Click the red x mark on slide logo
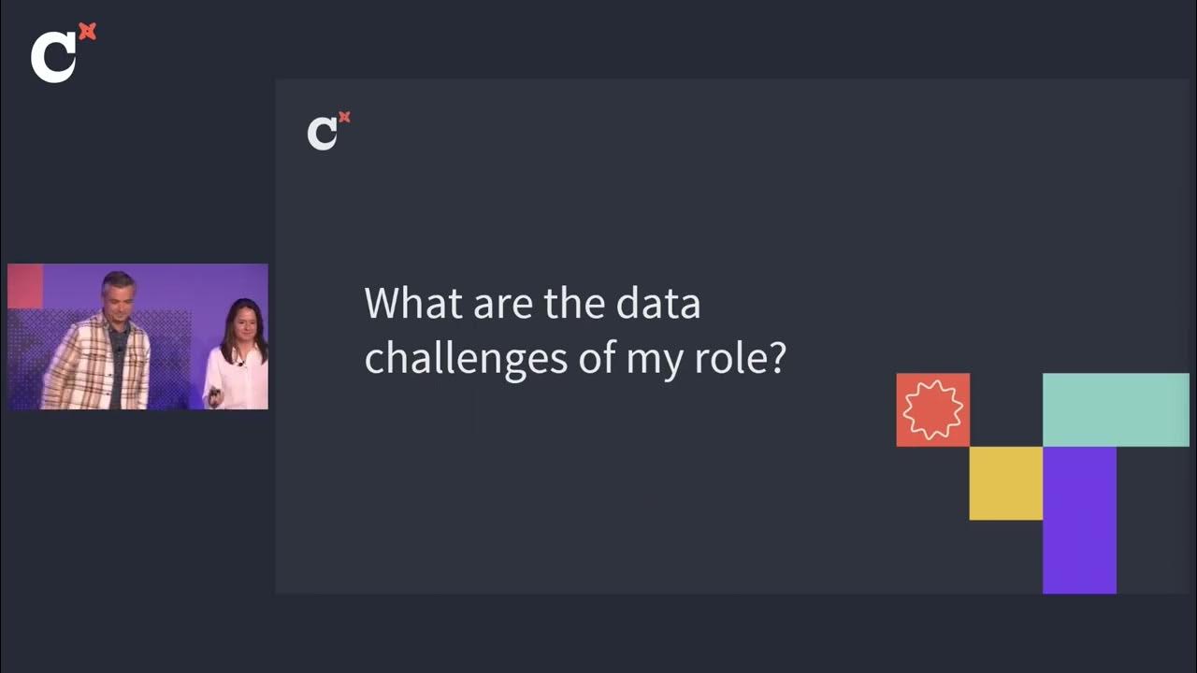 (x=344, y=118)
